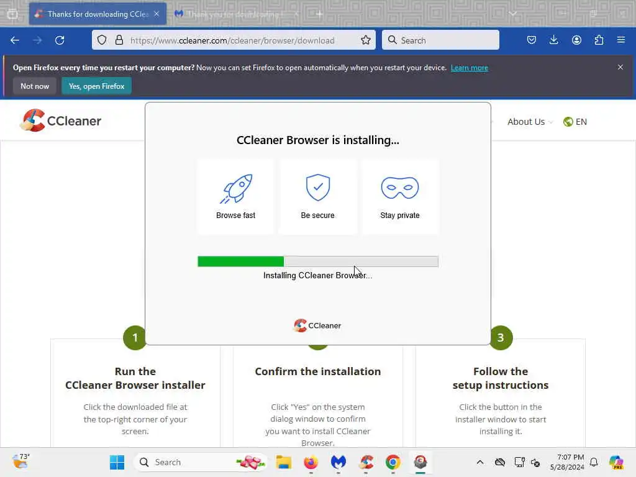Close the 'Thanks for downloading CClea' tab
This screenshot has width=636, height=477.
pyautogui.click(x=157, y=14)
